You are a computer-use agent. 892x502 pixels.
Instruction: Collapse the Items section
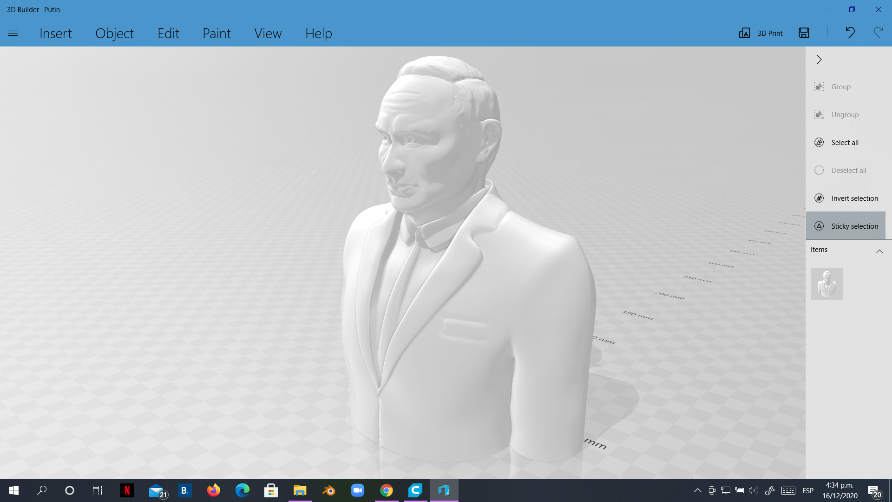[879, 251]
